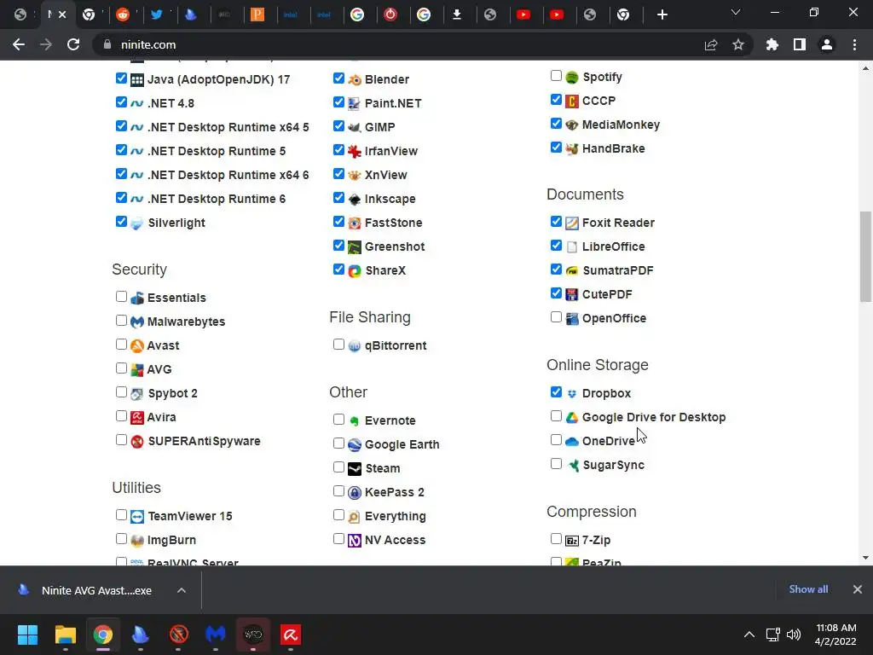Click the IrfanView red icon
This screenshot has width=873, height=655.
pyautogui.click(x=355, y=152)
